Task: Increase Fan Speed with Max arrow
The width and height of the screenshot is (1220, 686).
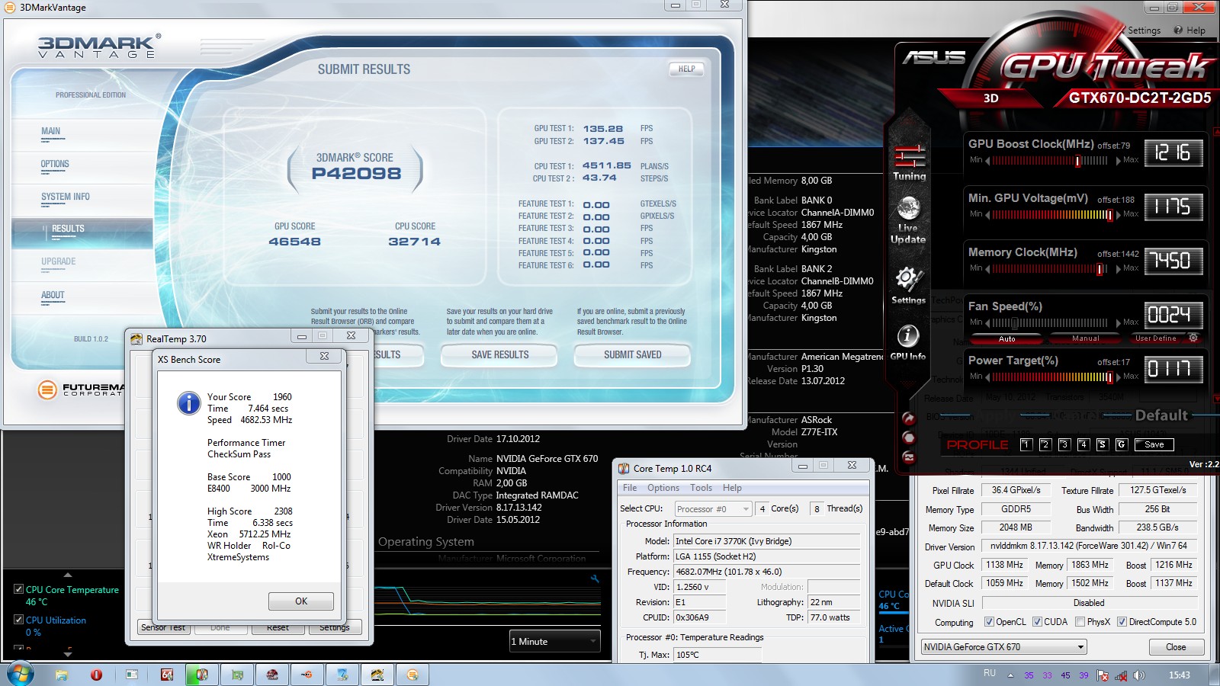Action: [x=1119, y=322]
